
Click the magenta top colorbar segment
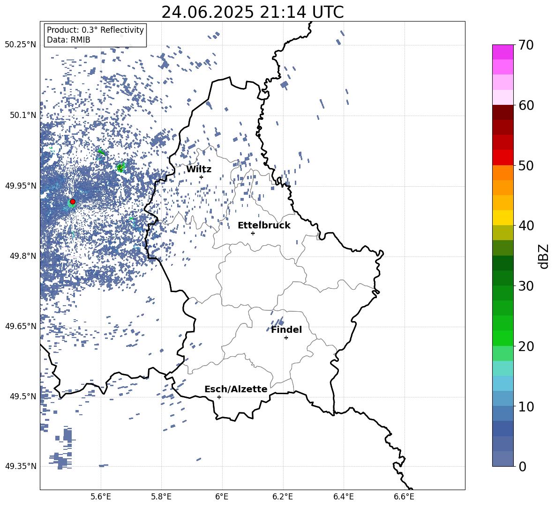[502, 52]
